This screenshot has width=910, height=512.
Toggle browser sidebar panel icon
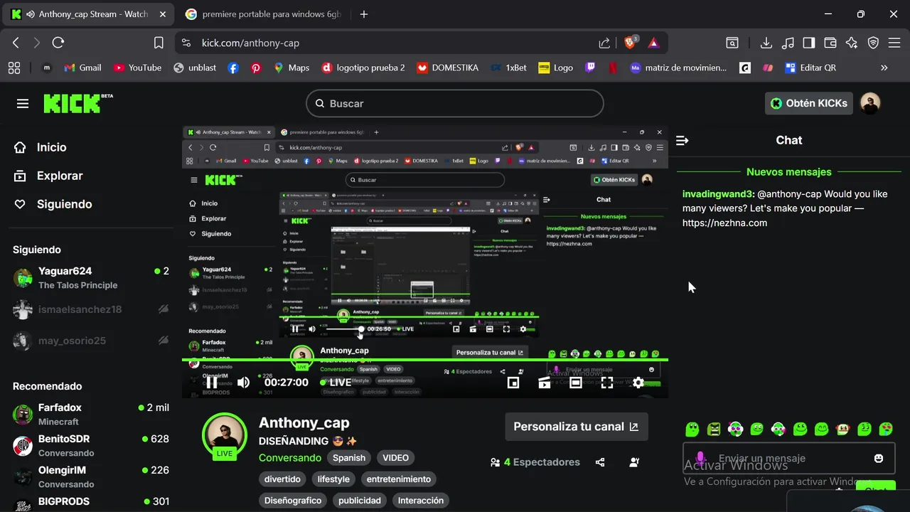[x=808, y=43]
